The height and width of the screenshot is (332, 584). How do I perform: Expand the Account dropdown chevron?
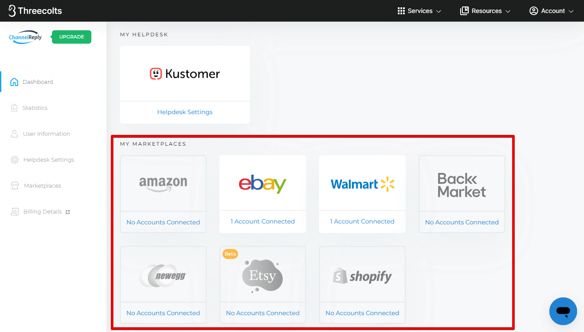point(571,11)
